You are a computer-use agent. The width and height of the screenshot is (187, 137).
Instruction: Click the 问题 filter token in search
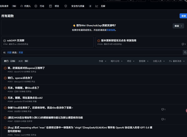9,53
